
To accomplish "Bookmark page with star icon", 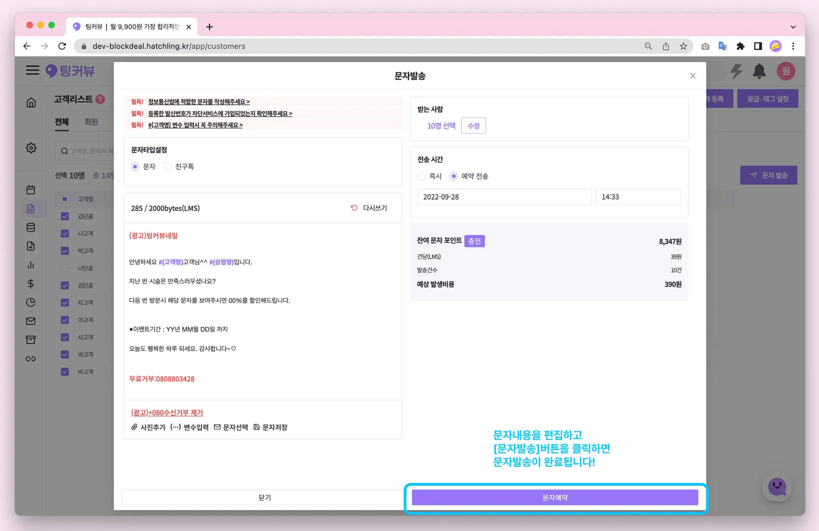I will pyautogui.click(x=683, y=46).
